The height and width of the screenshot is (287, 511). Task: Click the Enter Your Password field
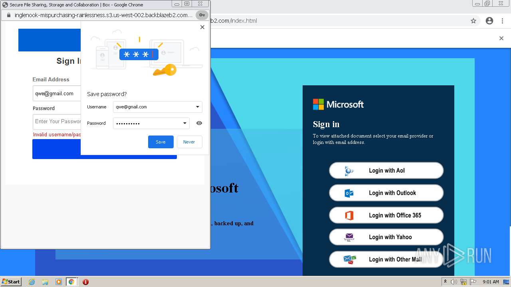point(57,122)
